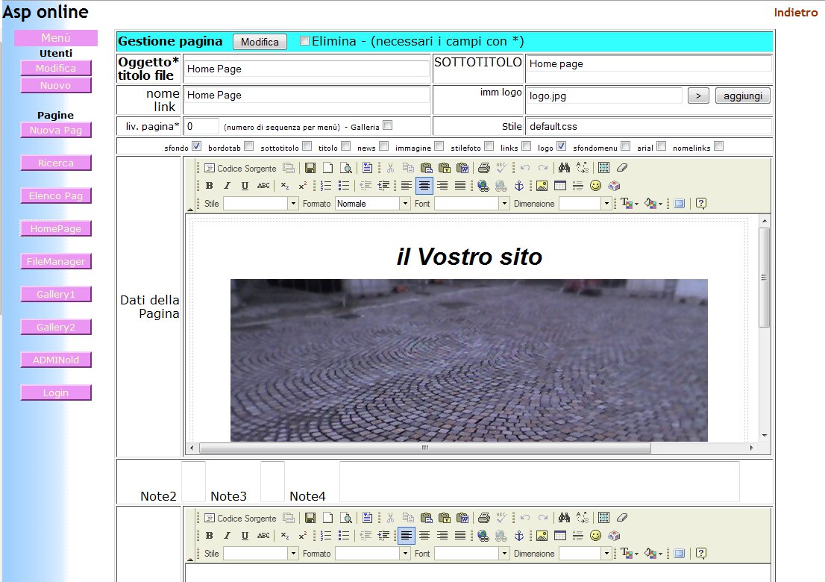Insert hyperlink via globe icon in first editor
The height and width of the screenshot is (582, 825).
coord(483,186)
